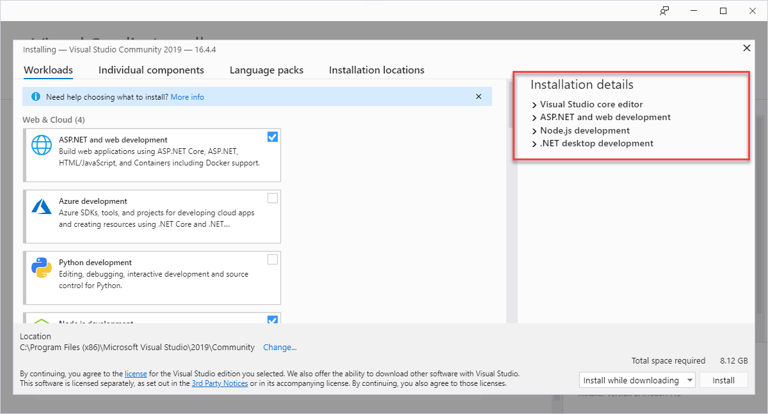Expand Node.js development installation details
This screenshot has height=414, width=768.
pos(534,131)
